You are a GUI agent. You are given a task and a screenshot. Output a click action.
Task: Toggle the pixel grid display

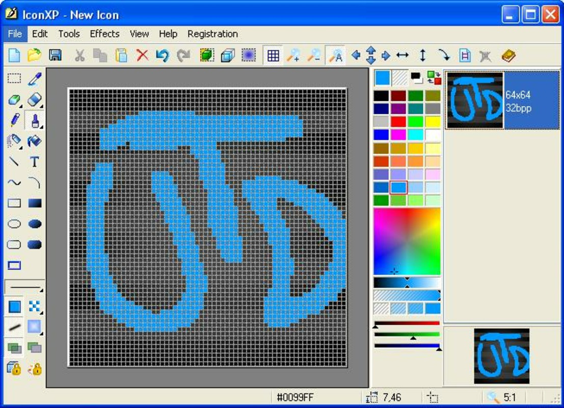pyautogui.click(x=273, y=56)
